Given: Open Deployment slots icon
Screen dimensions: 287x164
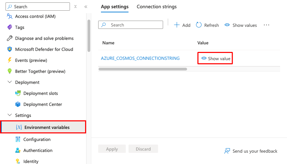Looking at the screenshot, I should [18, 93].
